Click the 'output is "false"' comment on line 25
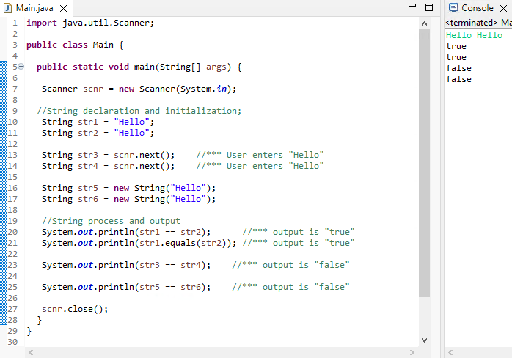 [x=290, y=287]
